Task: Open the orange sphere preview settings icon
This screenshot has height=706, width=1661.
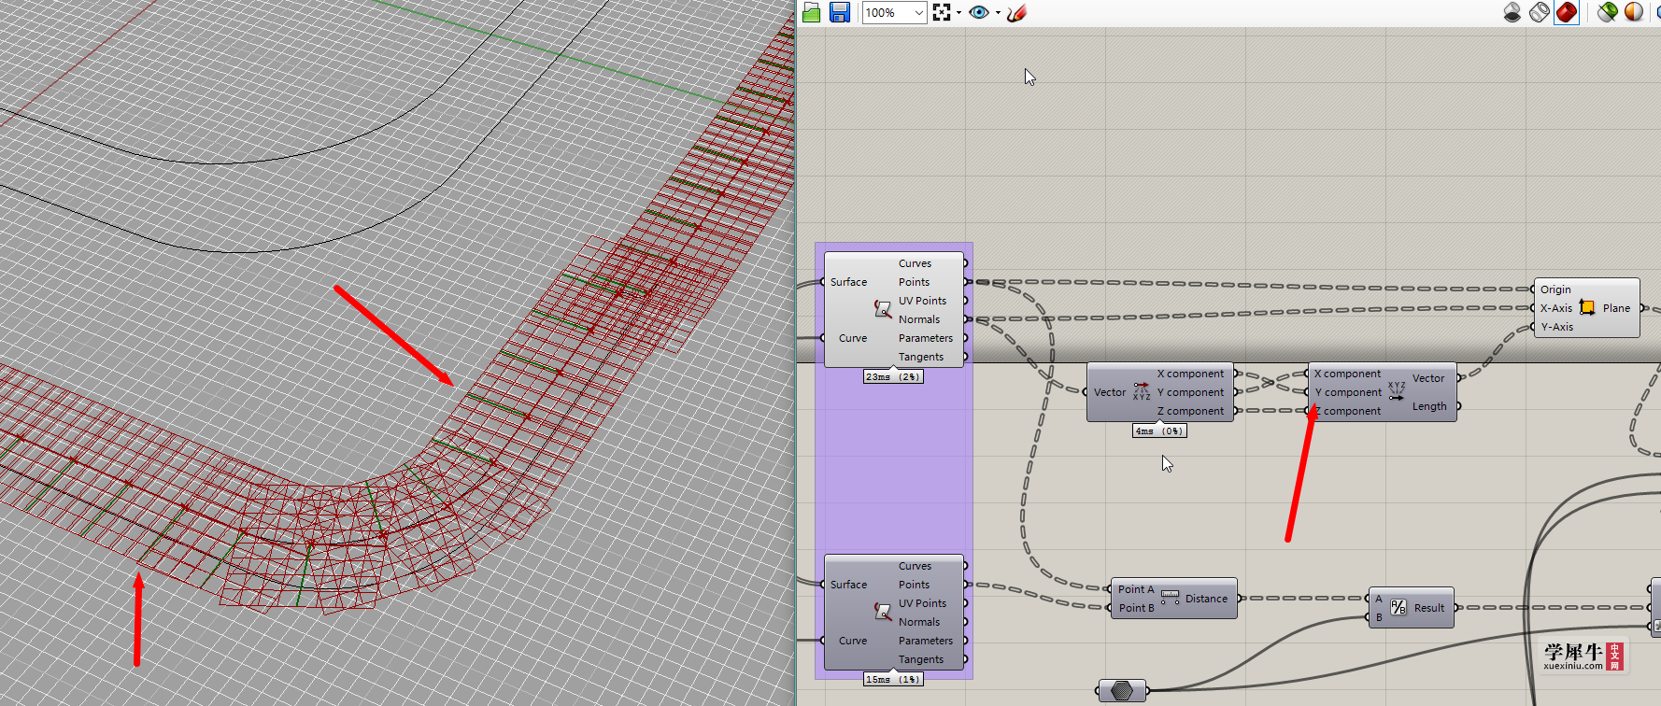Action: (1634, 12)
